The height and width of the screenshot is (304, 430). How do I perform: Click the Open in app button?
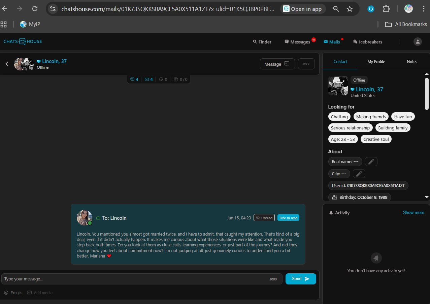(x=302, y=9)
